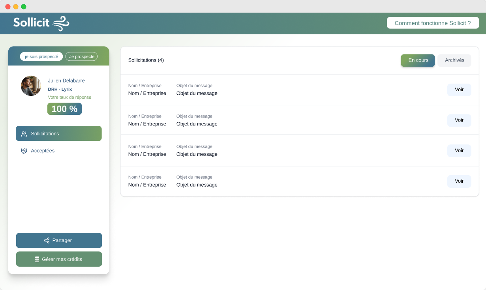Click the people icon beside Sollicitations
The image size is (486, 290).
click(24, 134)
